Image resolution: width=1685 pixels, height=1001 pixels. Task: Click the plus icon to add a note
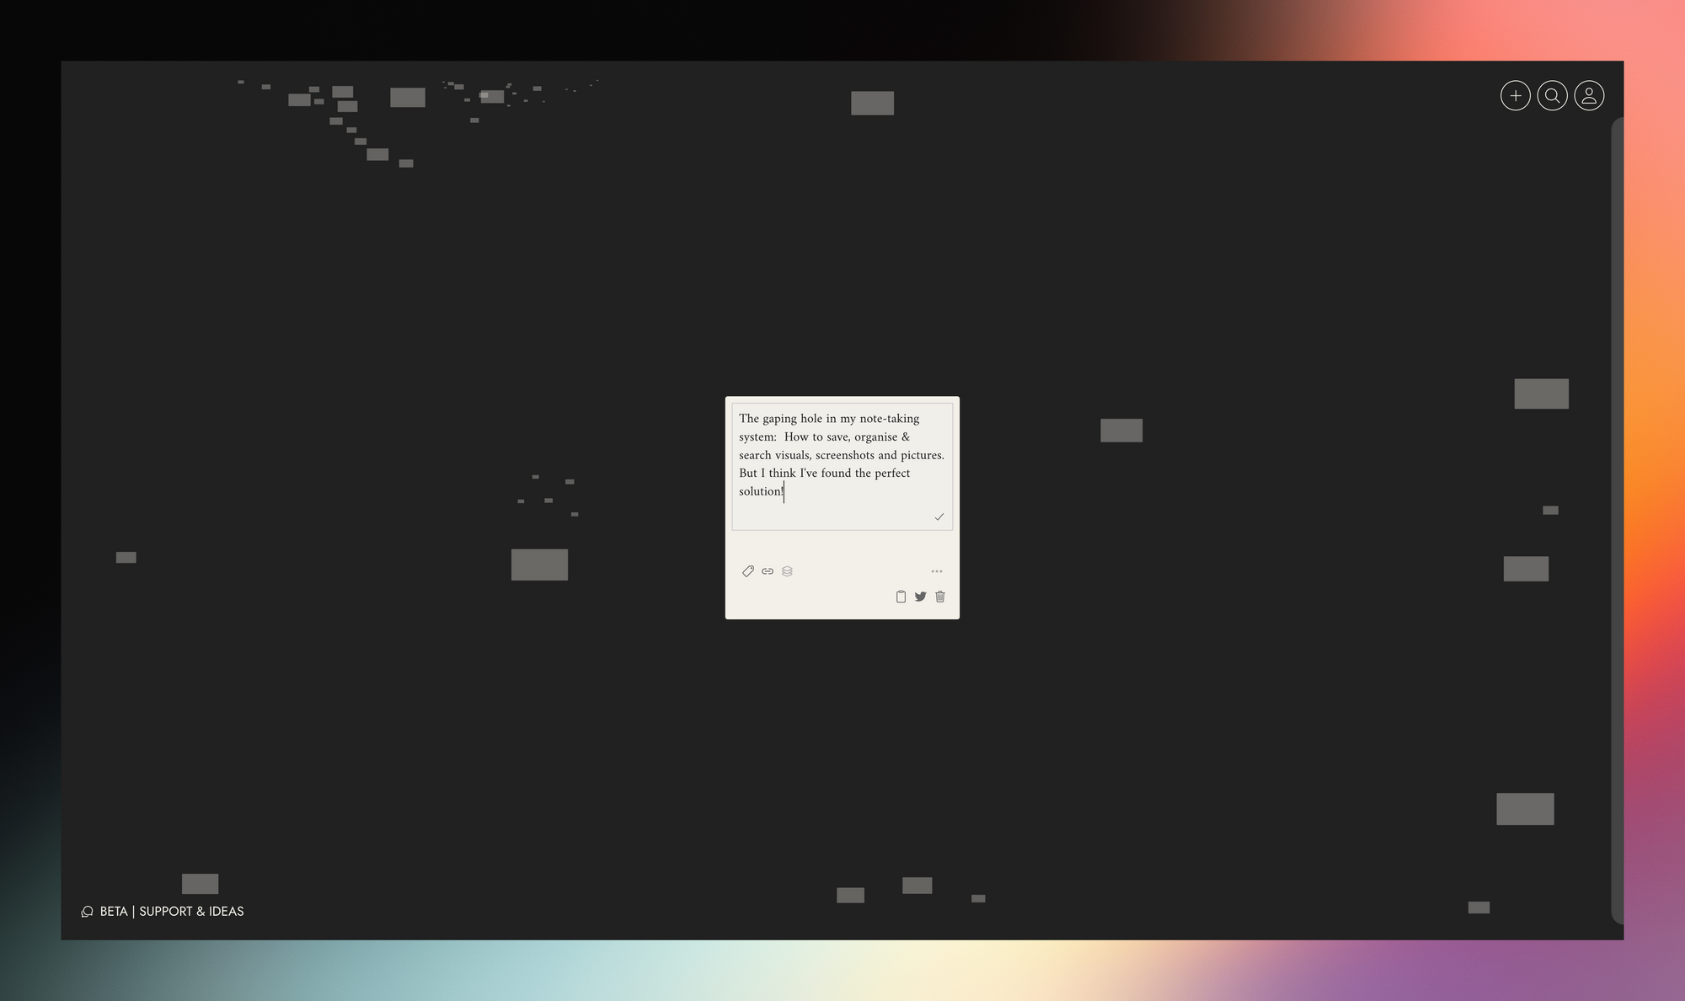click(x=1515, y=95)
